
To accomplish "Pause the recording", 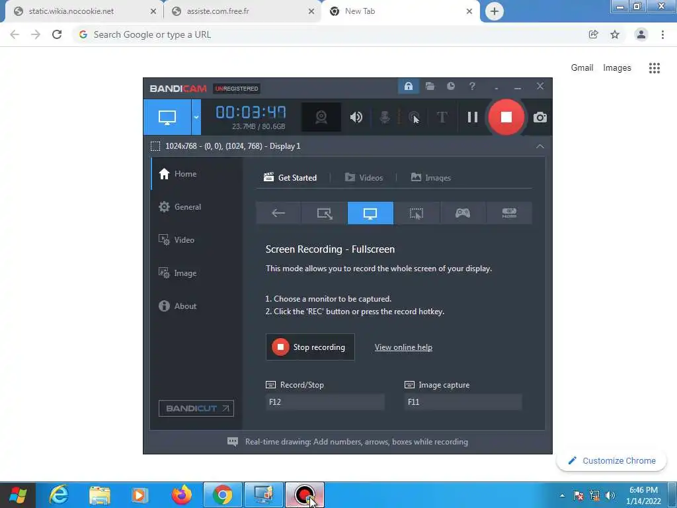I will (x=473, y=117).
